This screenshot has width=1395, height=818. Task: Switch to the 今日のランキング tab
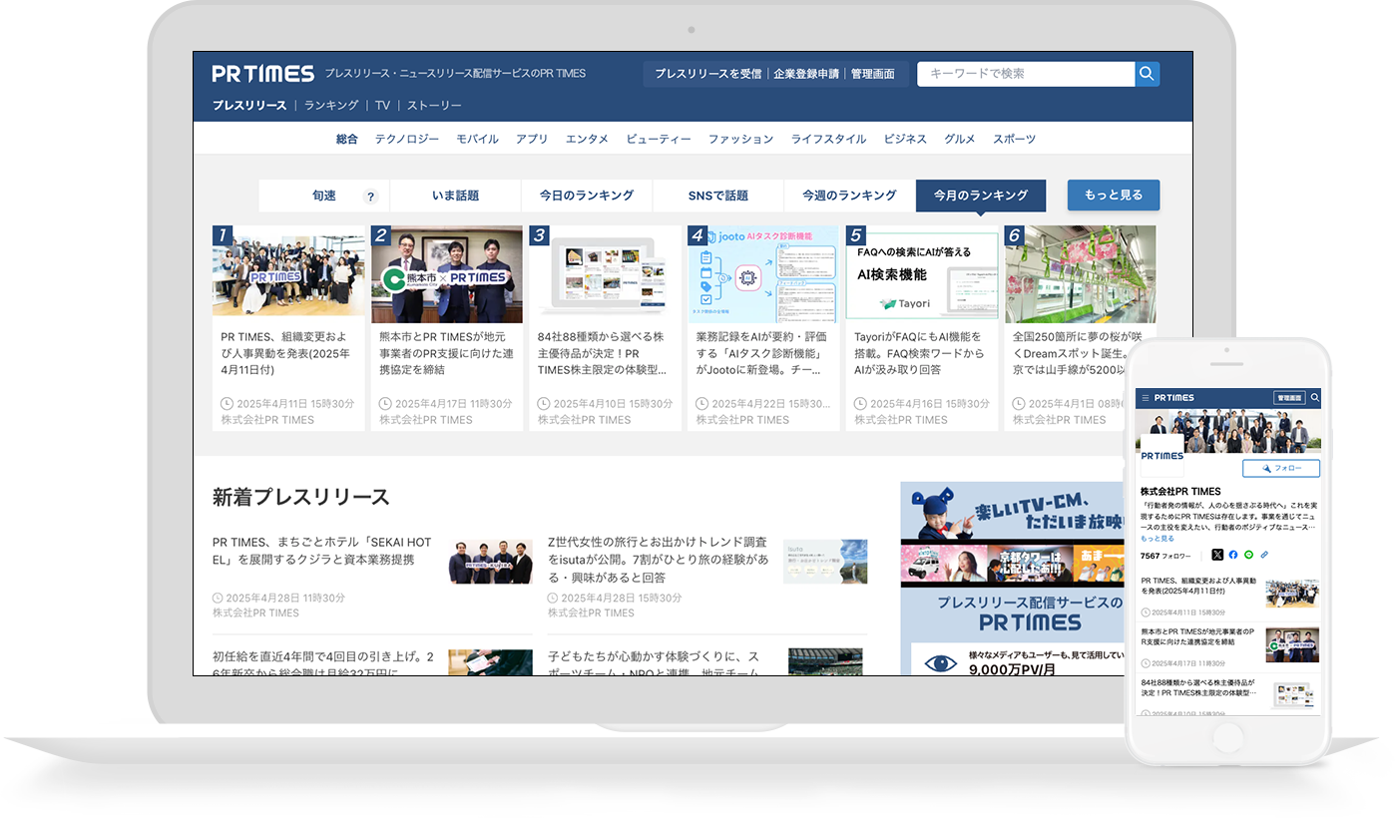pos(587,196)
